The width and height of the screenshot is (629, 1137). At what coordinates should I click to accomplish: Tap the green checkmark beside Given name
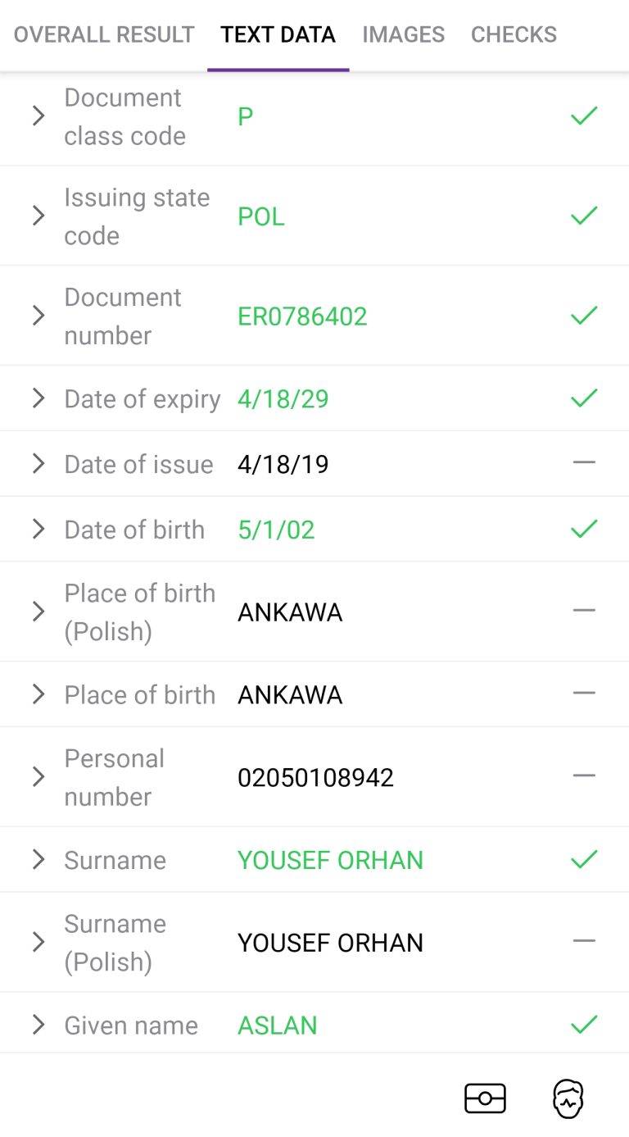click(584, 1025)
